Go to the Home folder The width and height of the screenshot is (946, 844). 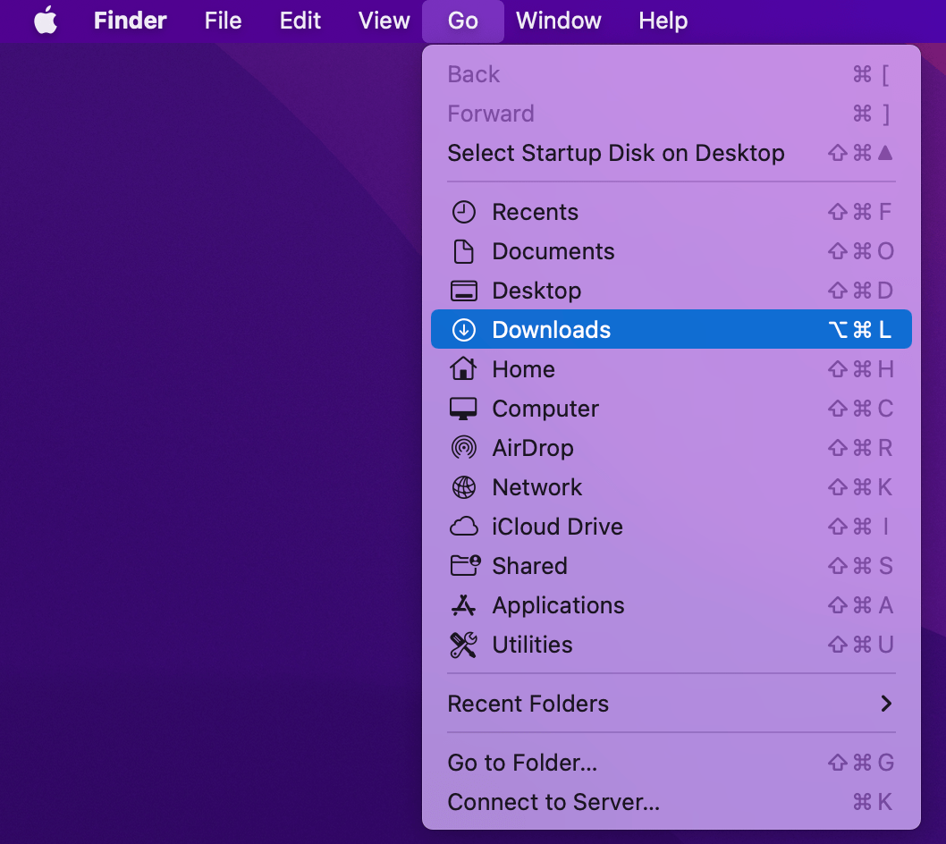coord(671,369)
